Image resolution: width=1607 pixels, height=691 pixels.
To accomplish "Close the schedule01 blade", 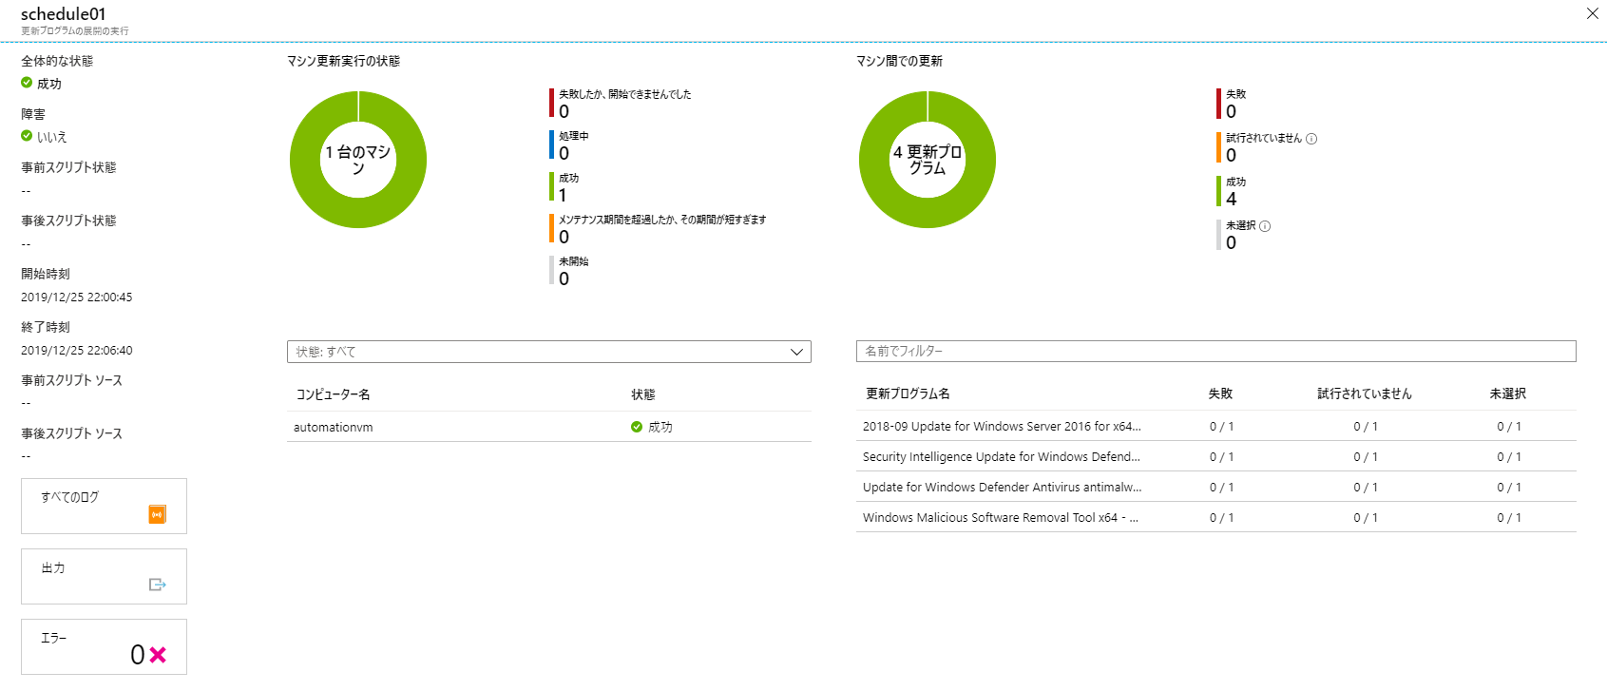I will [x=1592, y=13].
